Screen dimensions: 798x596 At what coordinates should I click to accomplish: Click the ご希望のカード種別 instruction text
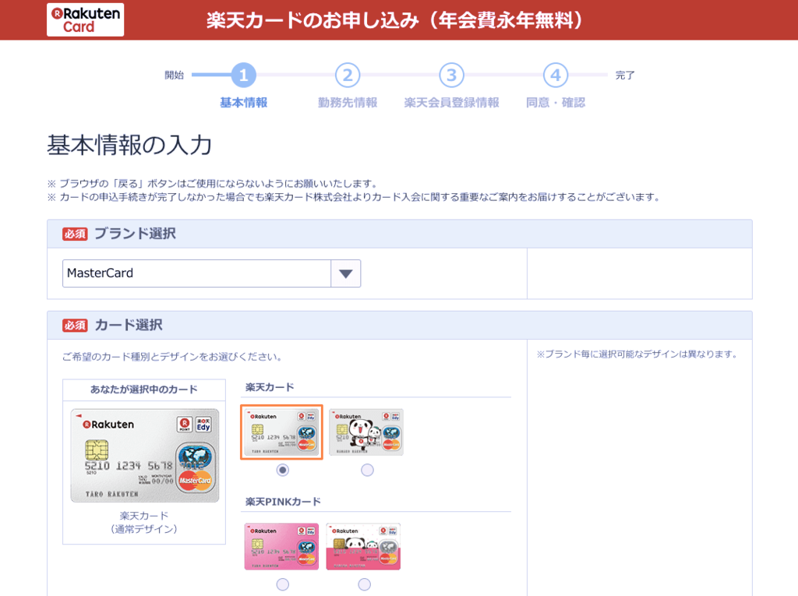172,357
